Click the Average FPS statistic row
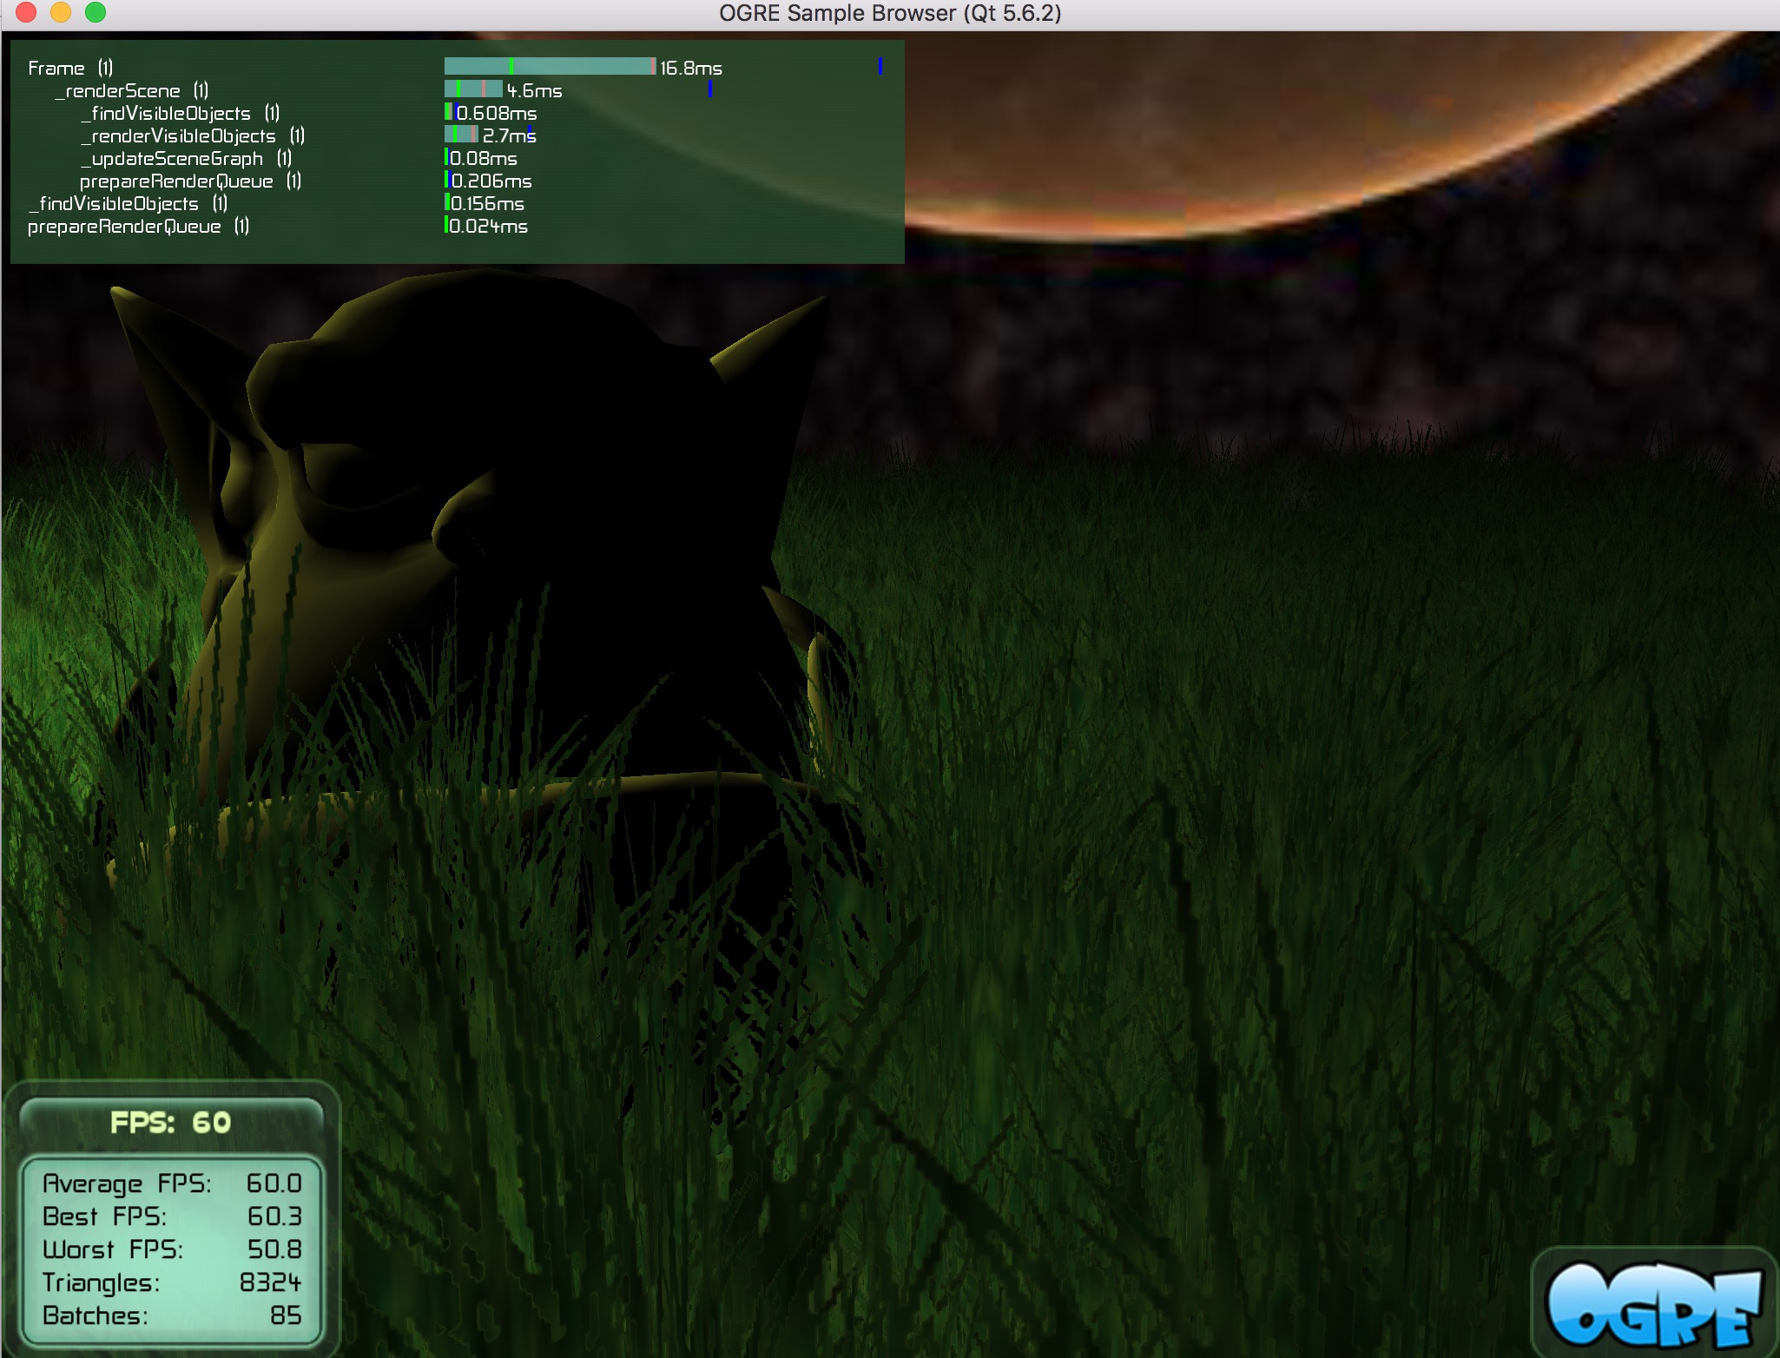Screen dimensions: 1780x1358 point(171,1183)
